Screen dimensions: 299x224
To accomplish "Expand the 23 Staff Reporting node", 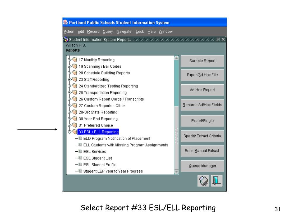I will [x=69, y=79].
